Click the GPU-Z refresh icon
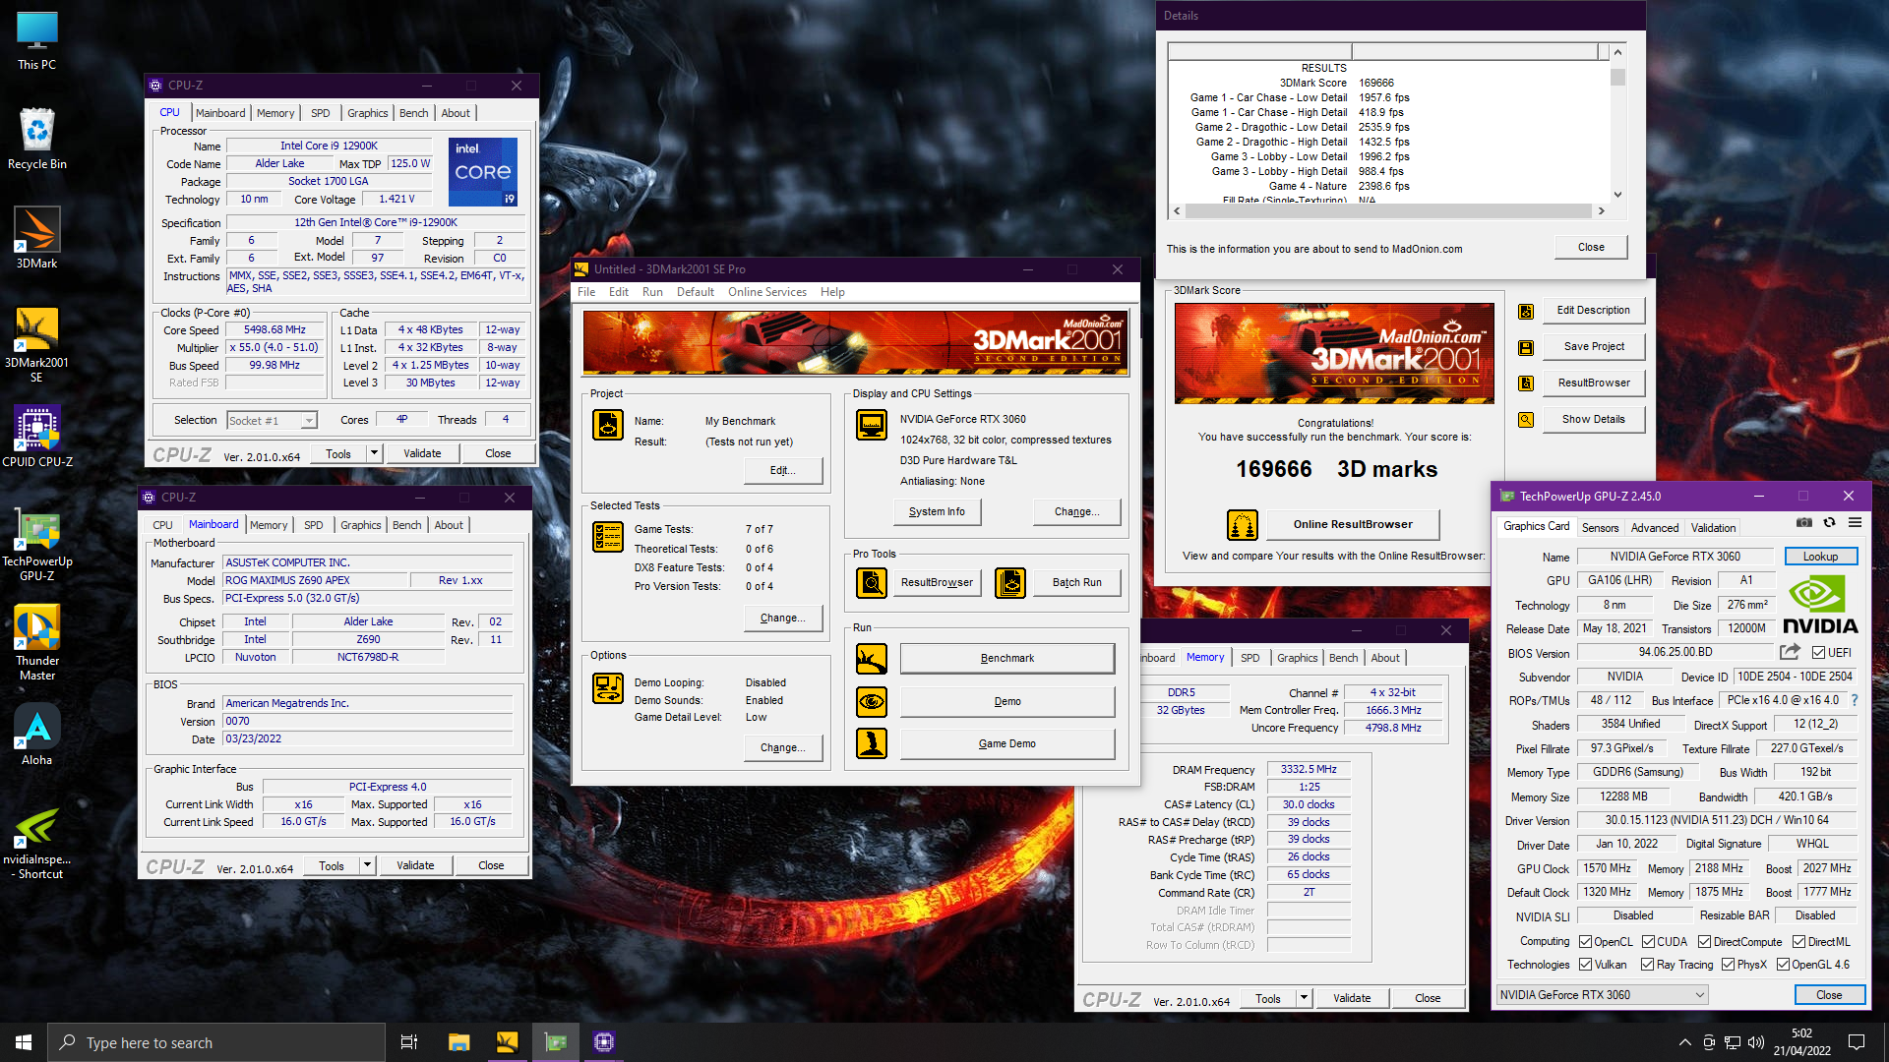The width and height of the screenshot is (1889, 1062). 1830,523
